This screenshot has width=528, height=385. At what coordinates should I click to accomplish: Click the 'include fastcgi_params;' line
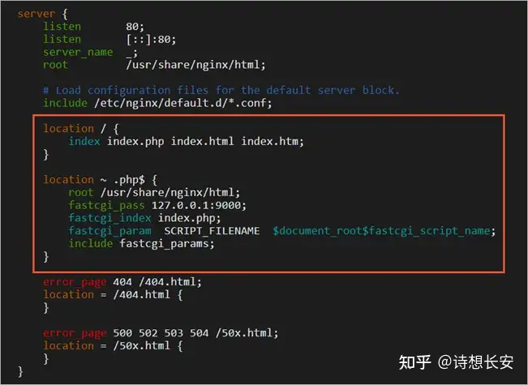[x=140, y=243]
